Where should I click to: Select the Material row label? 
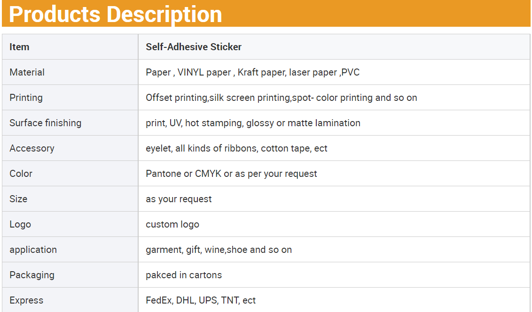point(27,72)
